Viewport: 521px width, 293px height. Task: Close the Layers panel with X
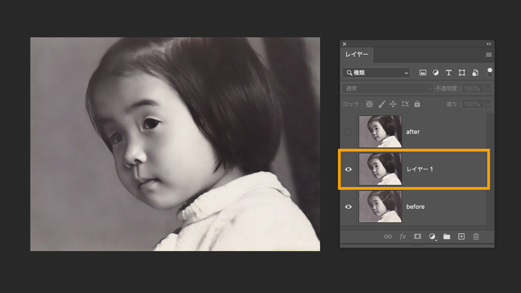345,44
